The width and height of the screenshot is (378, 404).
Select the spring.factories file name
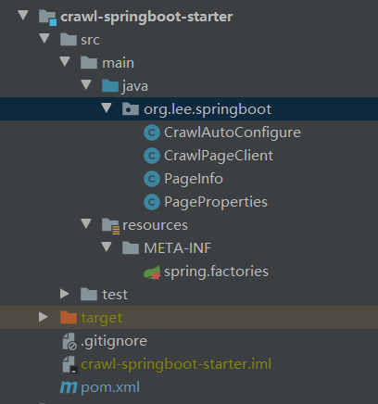point(216,271)
